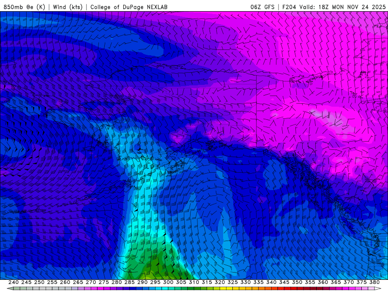The image size is (388, 291).
Task: Click the 245 value on the color scale
Action: [x=26, y=282]
